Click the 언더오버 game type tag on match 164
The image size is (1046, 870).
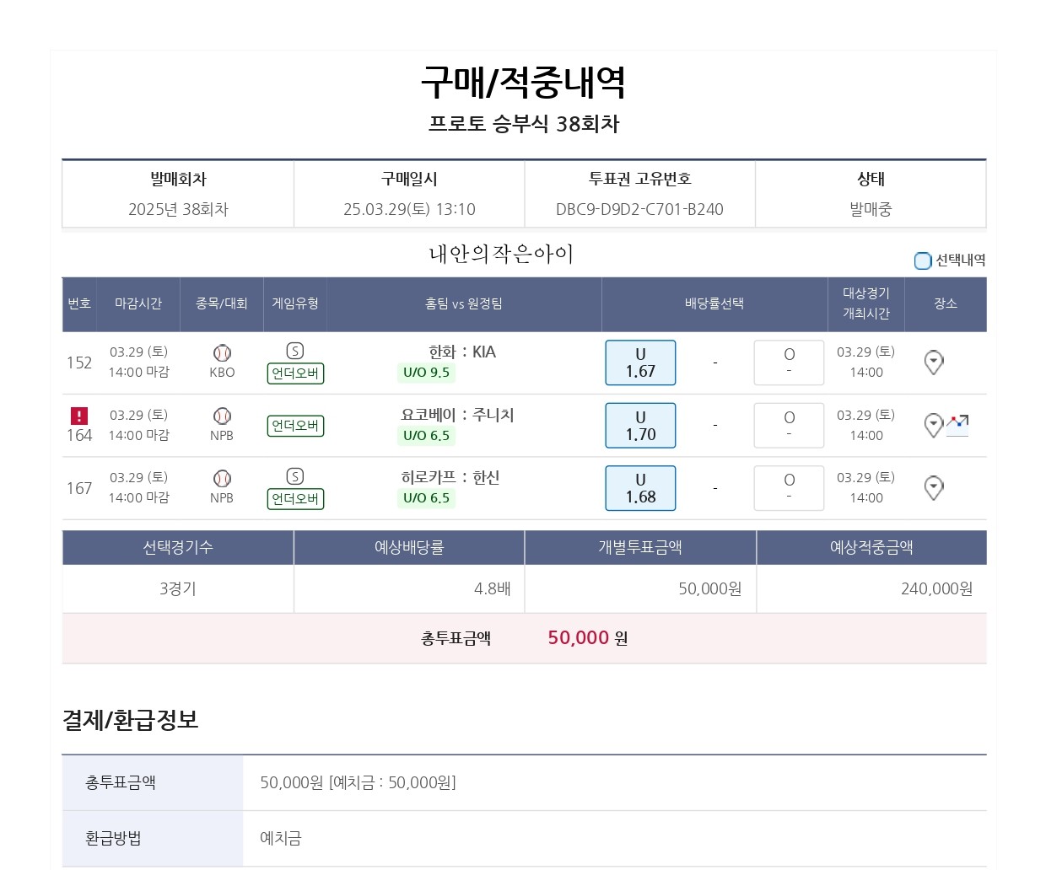point(295,426)
